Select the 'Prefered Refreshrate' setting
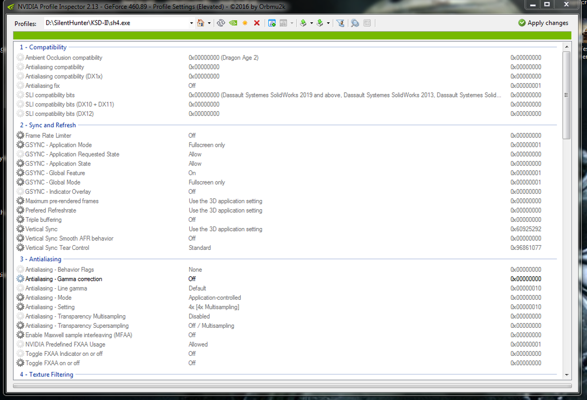This screenshot has height=400, width=587. coord(51,210)
